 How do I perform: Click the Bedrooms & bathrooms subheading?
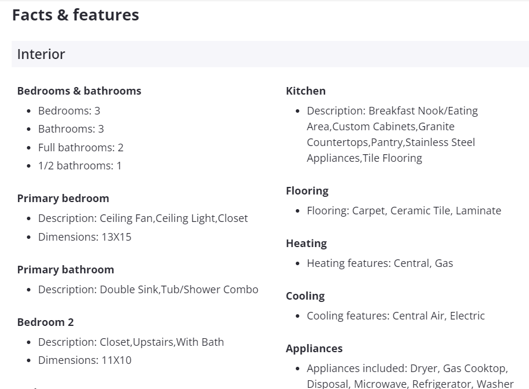(79, 91)
